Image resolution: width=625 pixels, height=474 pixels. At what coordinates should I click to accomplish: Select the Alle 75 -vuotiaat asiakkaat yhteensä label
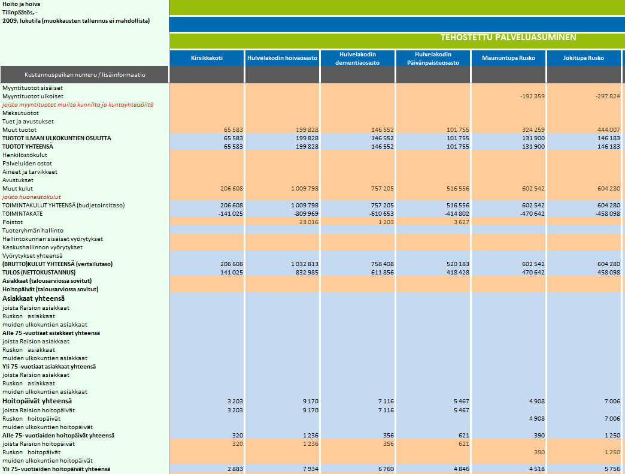[x=51, y=333]
